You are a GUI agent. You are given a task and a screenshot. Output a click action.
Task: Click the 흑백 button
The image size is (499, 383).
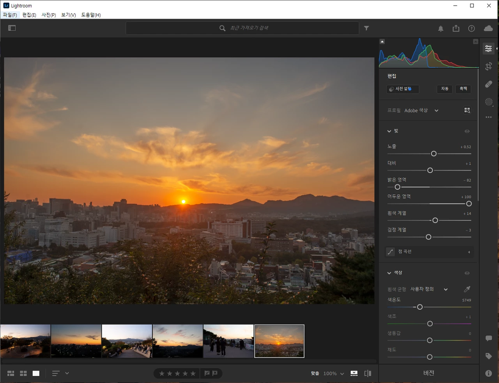click(463, 89)
